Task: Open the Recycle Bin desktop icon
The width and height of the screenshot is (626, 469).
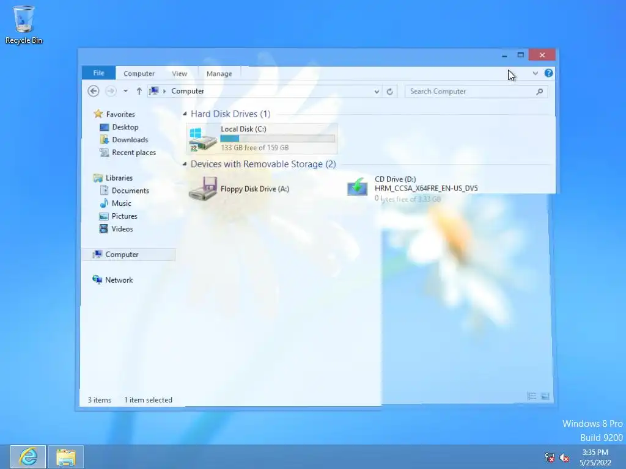Action: [x=24, y=24]
